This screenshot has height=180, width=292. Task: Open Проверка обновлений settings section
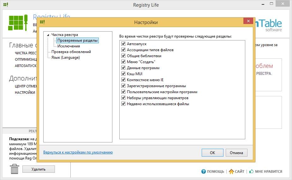[x=71, y=51]
